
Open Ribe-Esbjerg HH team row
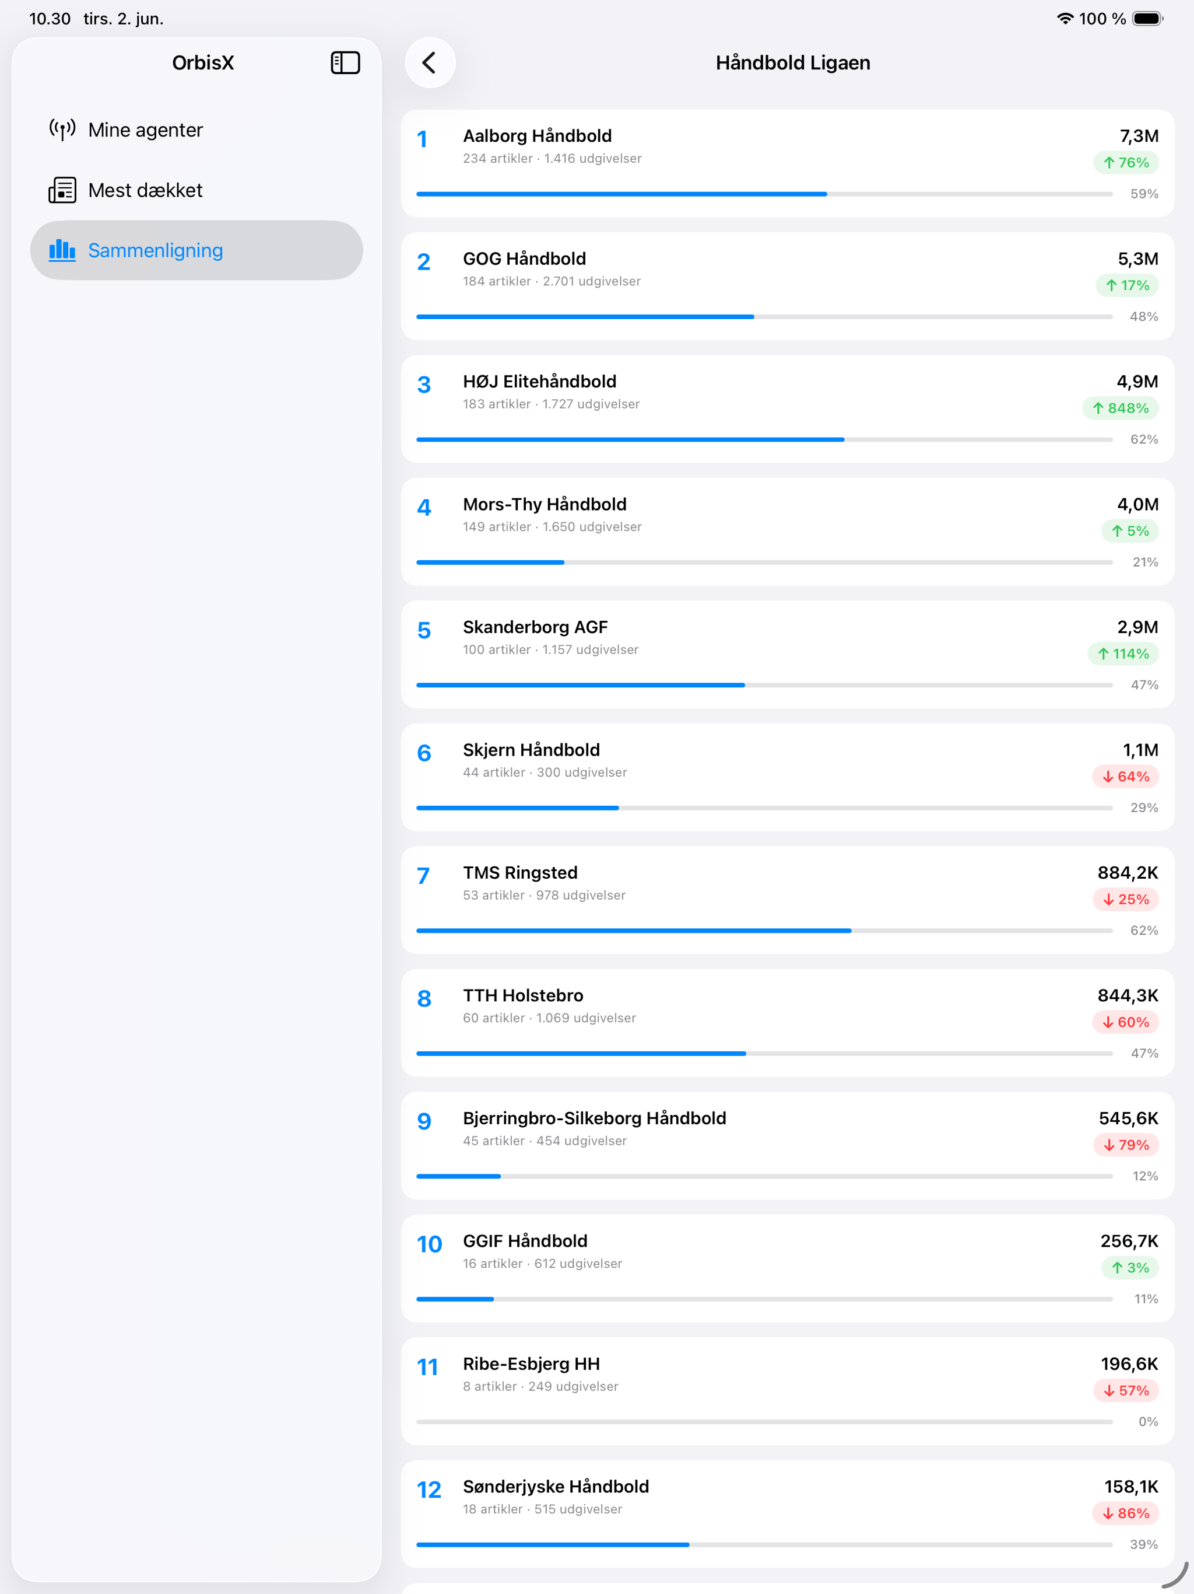[788, 1392]
